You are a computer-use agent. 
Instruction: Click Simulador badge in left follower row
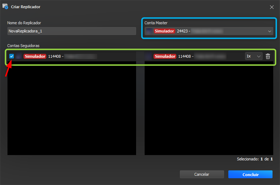[35, 56]
